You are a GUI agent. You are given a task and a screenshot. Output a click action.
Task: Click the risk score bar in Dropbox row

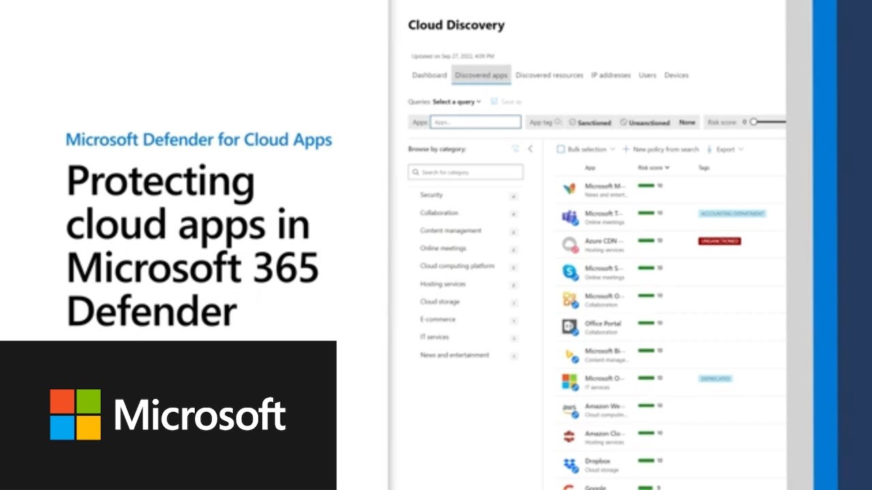[x=646, y=460]
